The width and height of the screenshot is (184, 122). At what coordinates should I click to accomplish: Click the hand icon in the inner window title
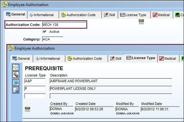coord(11,48)
